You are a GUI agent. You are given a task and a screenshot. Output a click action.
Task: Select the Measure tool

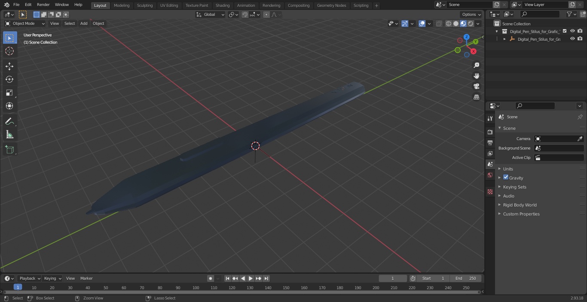click(x=9, y=135)
